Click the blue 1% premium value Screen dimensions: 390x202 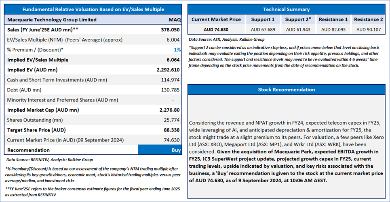(177, 50)
